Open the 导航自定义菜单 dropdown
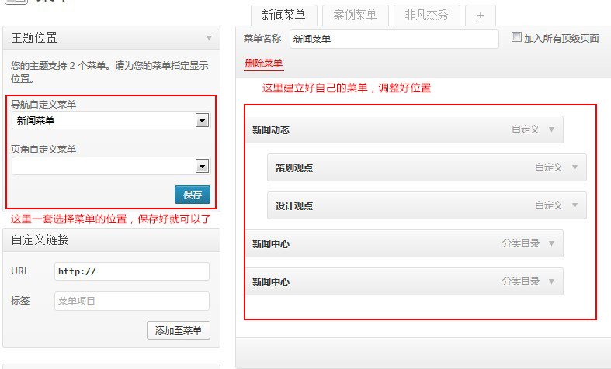The width and height of the screenshot is (611, 369). tap(202, 120)
